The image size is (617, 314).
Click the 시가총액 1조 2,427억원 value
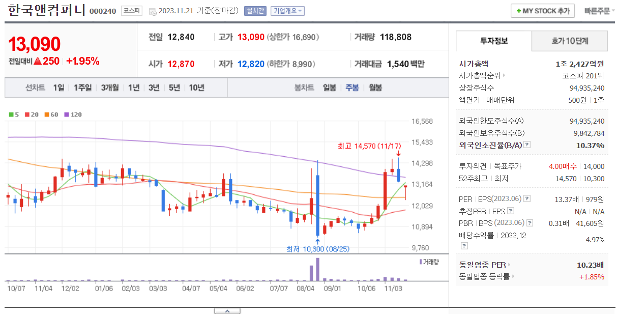pos(580,64)
